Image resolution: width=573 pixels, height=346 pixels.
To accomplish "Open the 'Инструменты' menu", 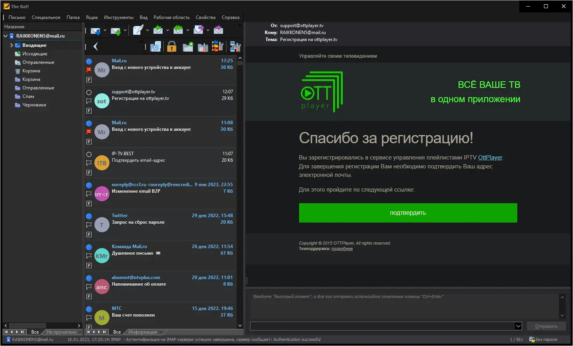I will [118, 17].
